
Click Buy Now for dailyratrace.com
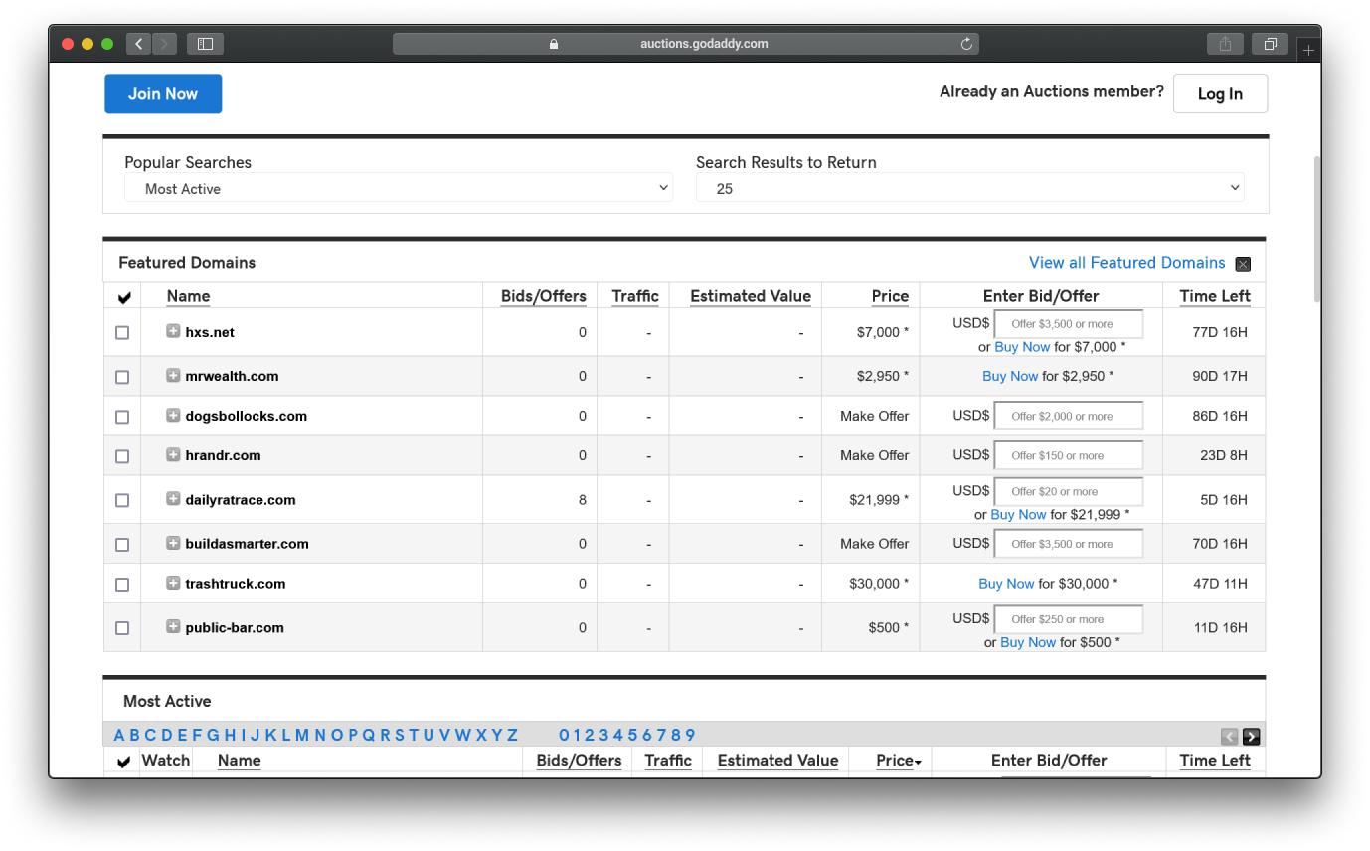[x=1018, y=515]
